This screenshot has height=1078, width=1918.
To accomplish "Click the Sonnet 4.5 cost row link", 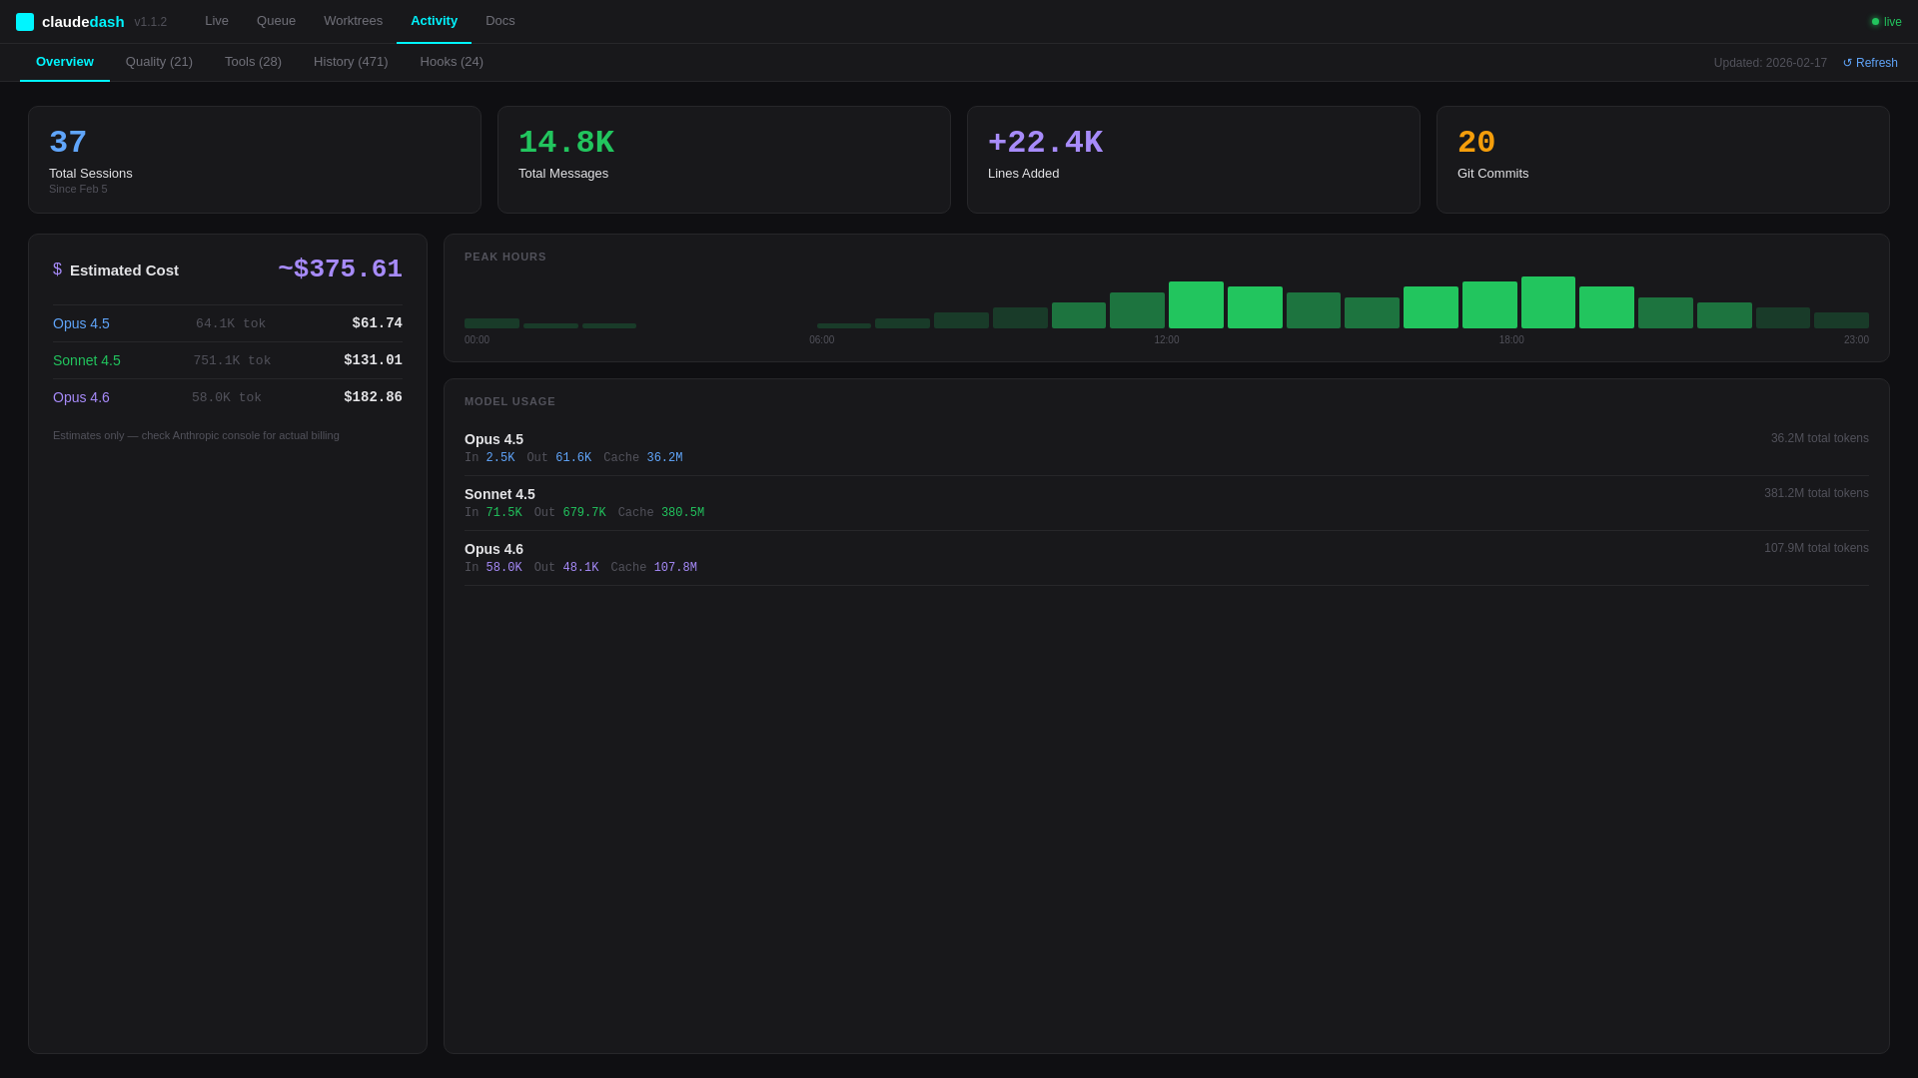I will coord(87,360).
